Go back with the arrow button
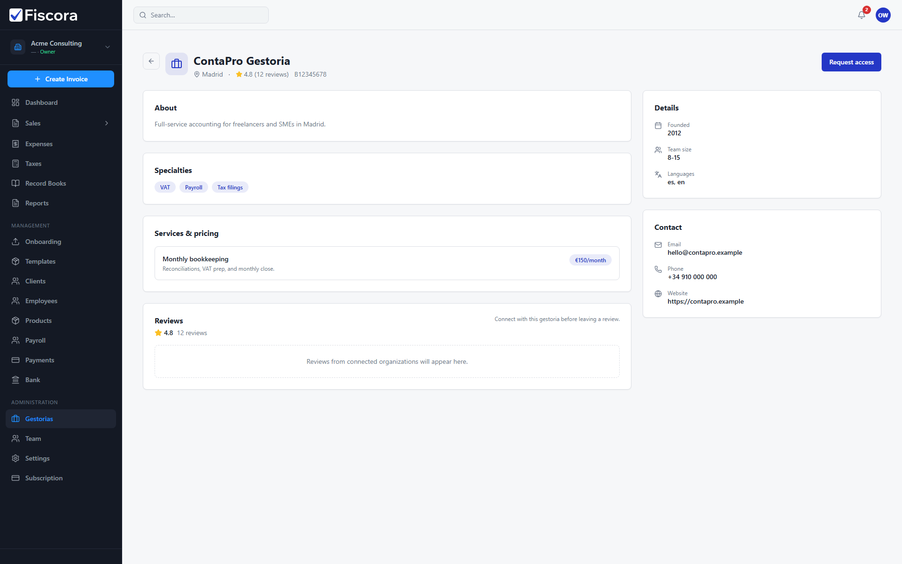This screenshot has height=564, width=902. click(x=151, y=61)
